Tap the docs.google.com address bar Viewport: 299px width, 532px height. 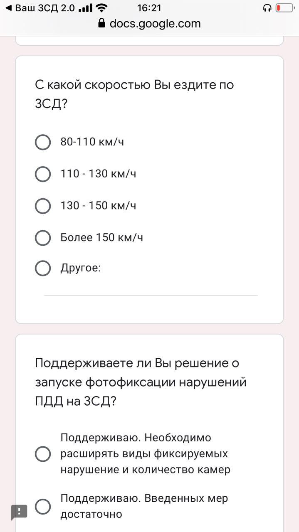(154, 24)
